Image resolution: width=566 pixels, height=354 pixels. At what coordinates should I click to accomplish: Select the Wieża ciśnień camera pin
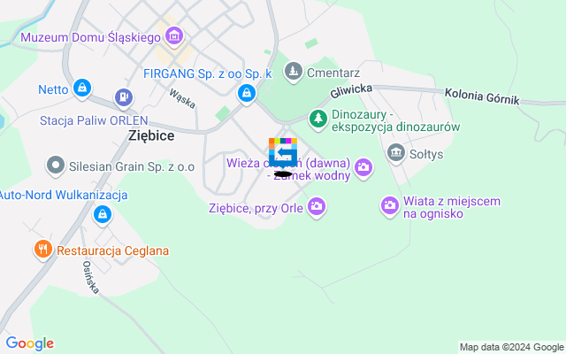pos(363,168)
